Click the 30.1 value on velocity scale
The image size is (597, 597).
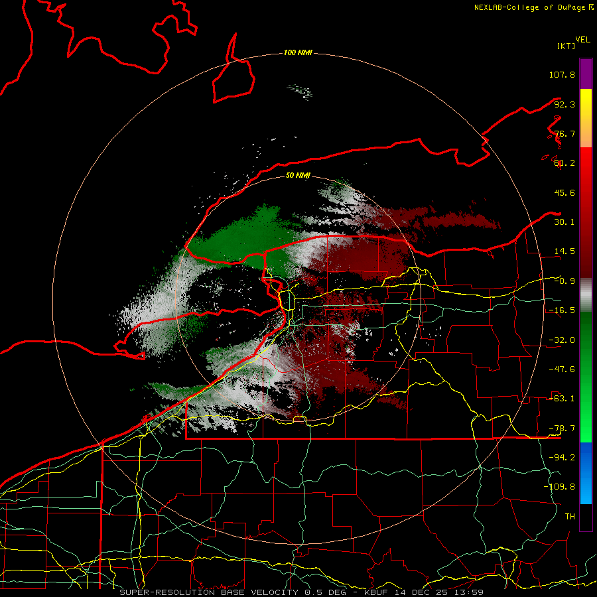pos(564,222)
